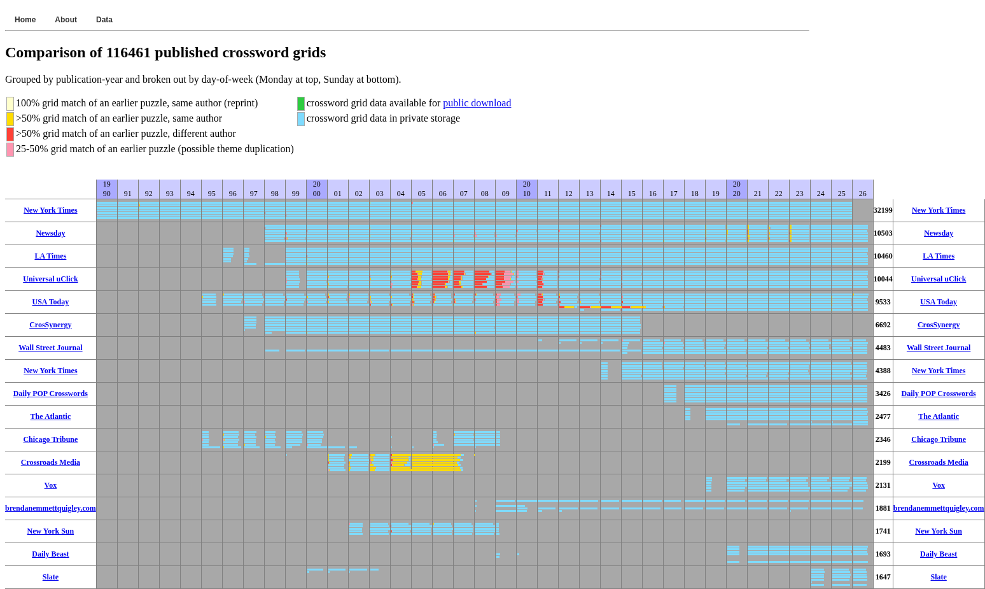Open LA Times link in left column
This screenshot has height=589, width=985.
pos(50,256)
